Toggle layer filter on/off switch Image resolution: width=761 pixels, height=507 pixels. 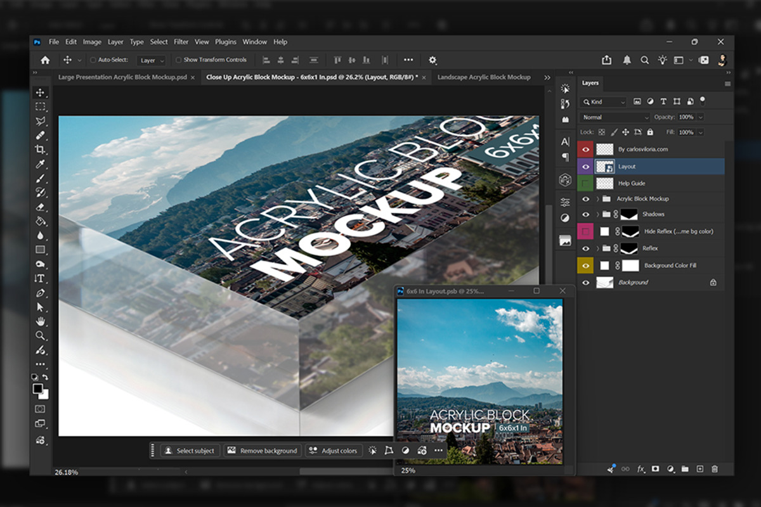pos(703,101)
